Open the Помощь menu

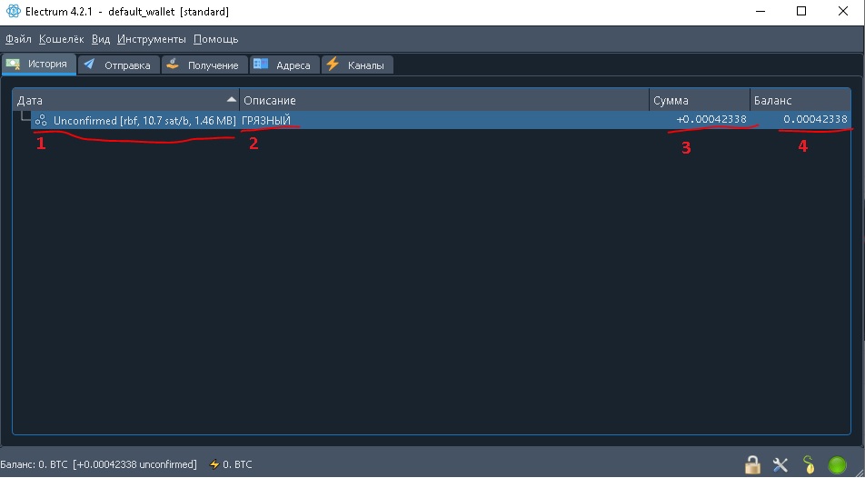pos(215,39)
